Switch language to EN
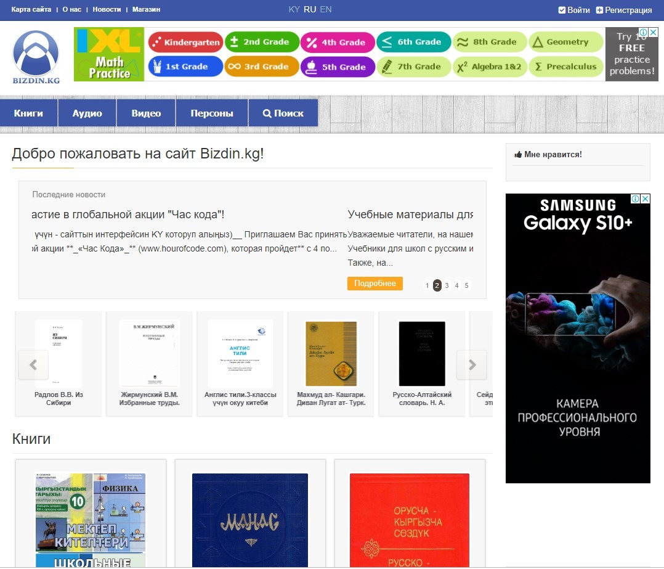Viewport: 664px width, 569px height. pos(326,9)
